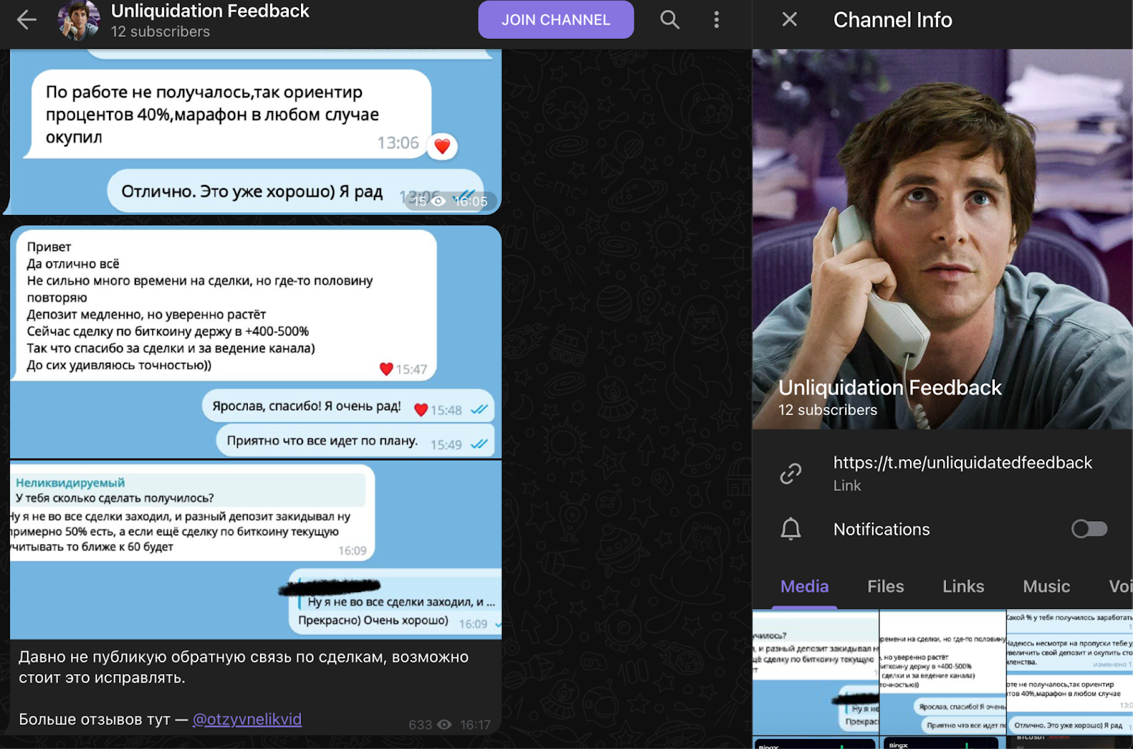
Task: Click the '12 subscribers' header text
Action: (160, 32)
